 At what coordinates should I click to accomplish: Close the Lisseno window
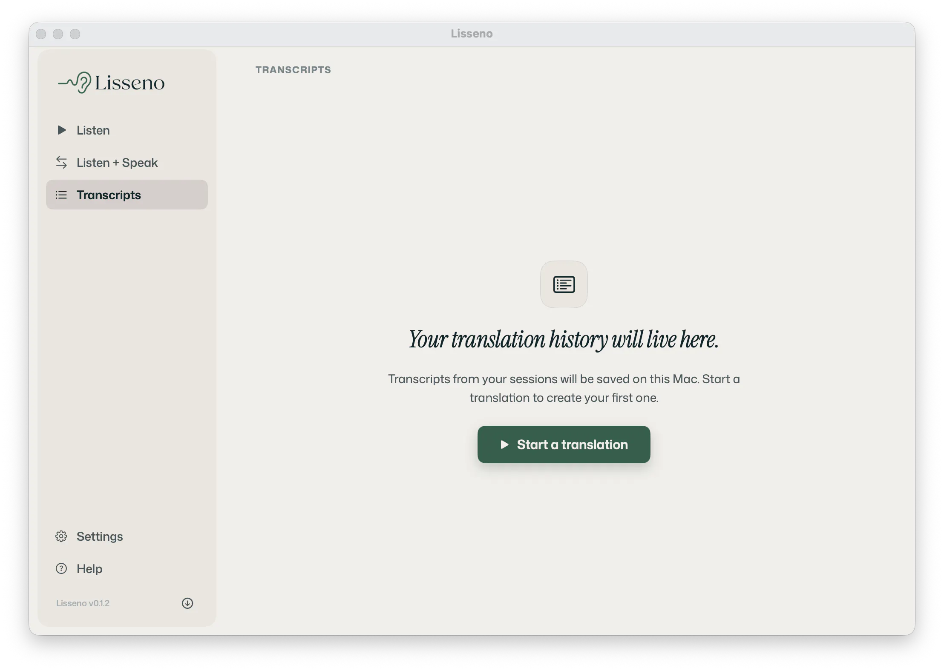(x=41, y=34)
